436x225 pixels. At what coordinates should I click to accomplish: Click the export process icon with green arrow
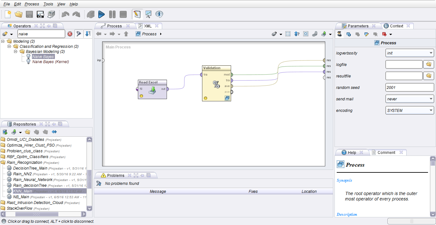coord(324,34)
